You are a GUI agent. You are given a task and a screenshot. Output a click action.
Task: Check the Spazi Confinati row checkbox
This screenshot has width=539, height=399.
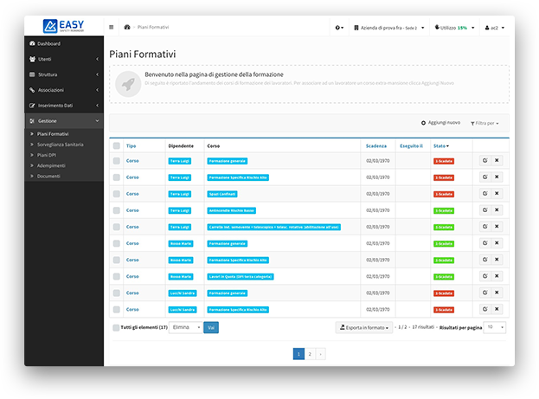tap(117, 194)
